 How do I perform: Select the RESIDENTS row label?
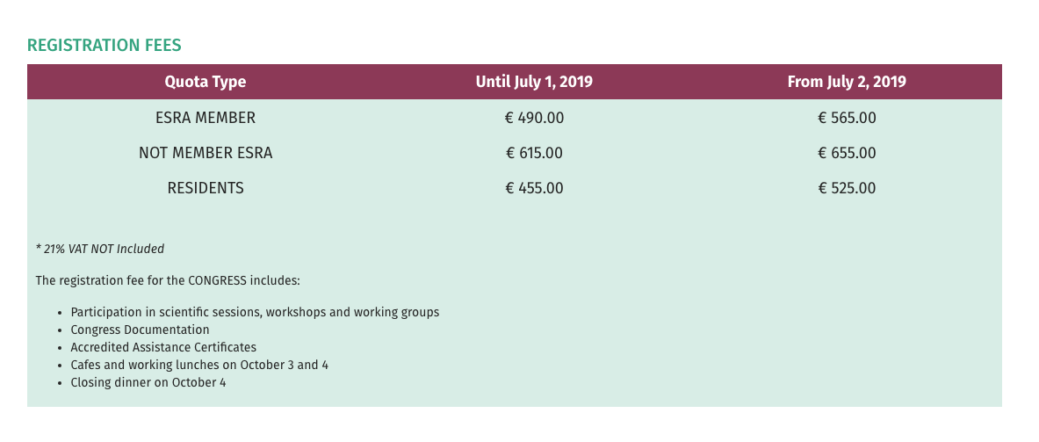[x=206, y=188]
